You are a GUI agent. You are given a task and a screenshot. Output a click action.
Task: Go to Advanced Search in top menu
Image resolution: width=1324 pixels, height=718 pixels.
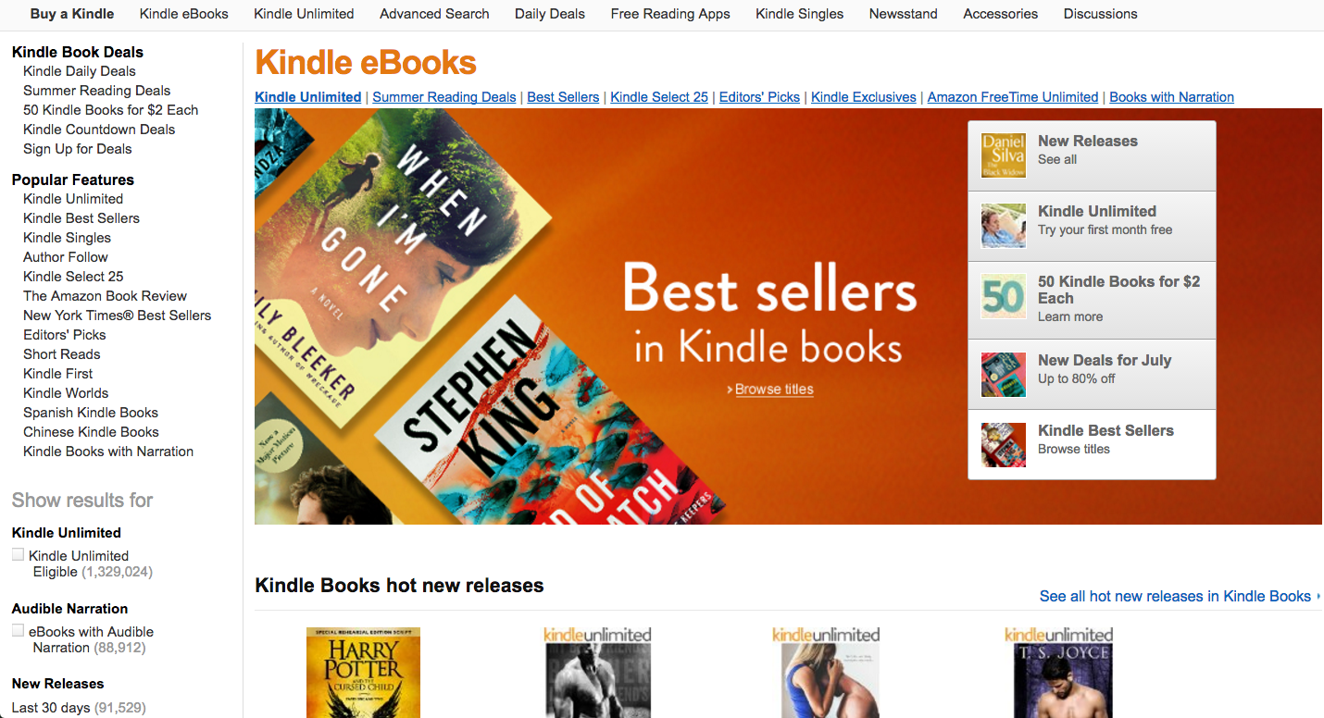coord(434,14)
